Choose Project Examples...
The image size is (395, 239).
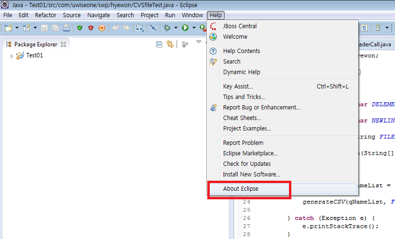coord(282,128)
